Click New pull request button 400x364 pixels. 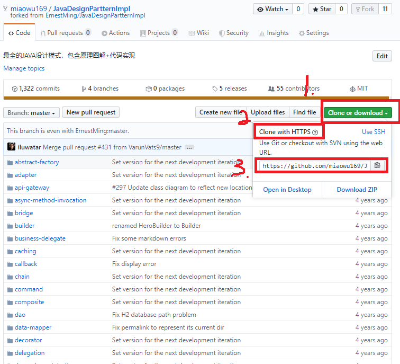coord(91,112)
